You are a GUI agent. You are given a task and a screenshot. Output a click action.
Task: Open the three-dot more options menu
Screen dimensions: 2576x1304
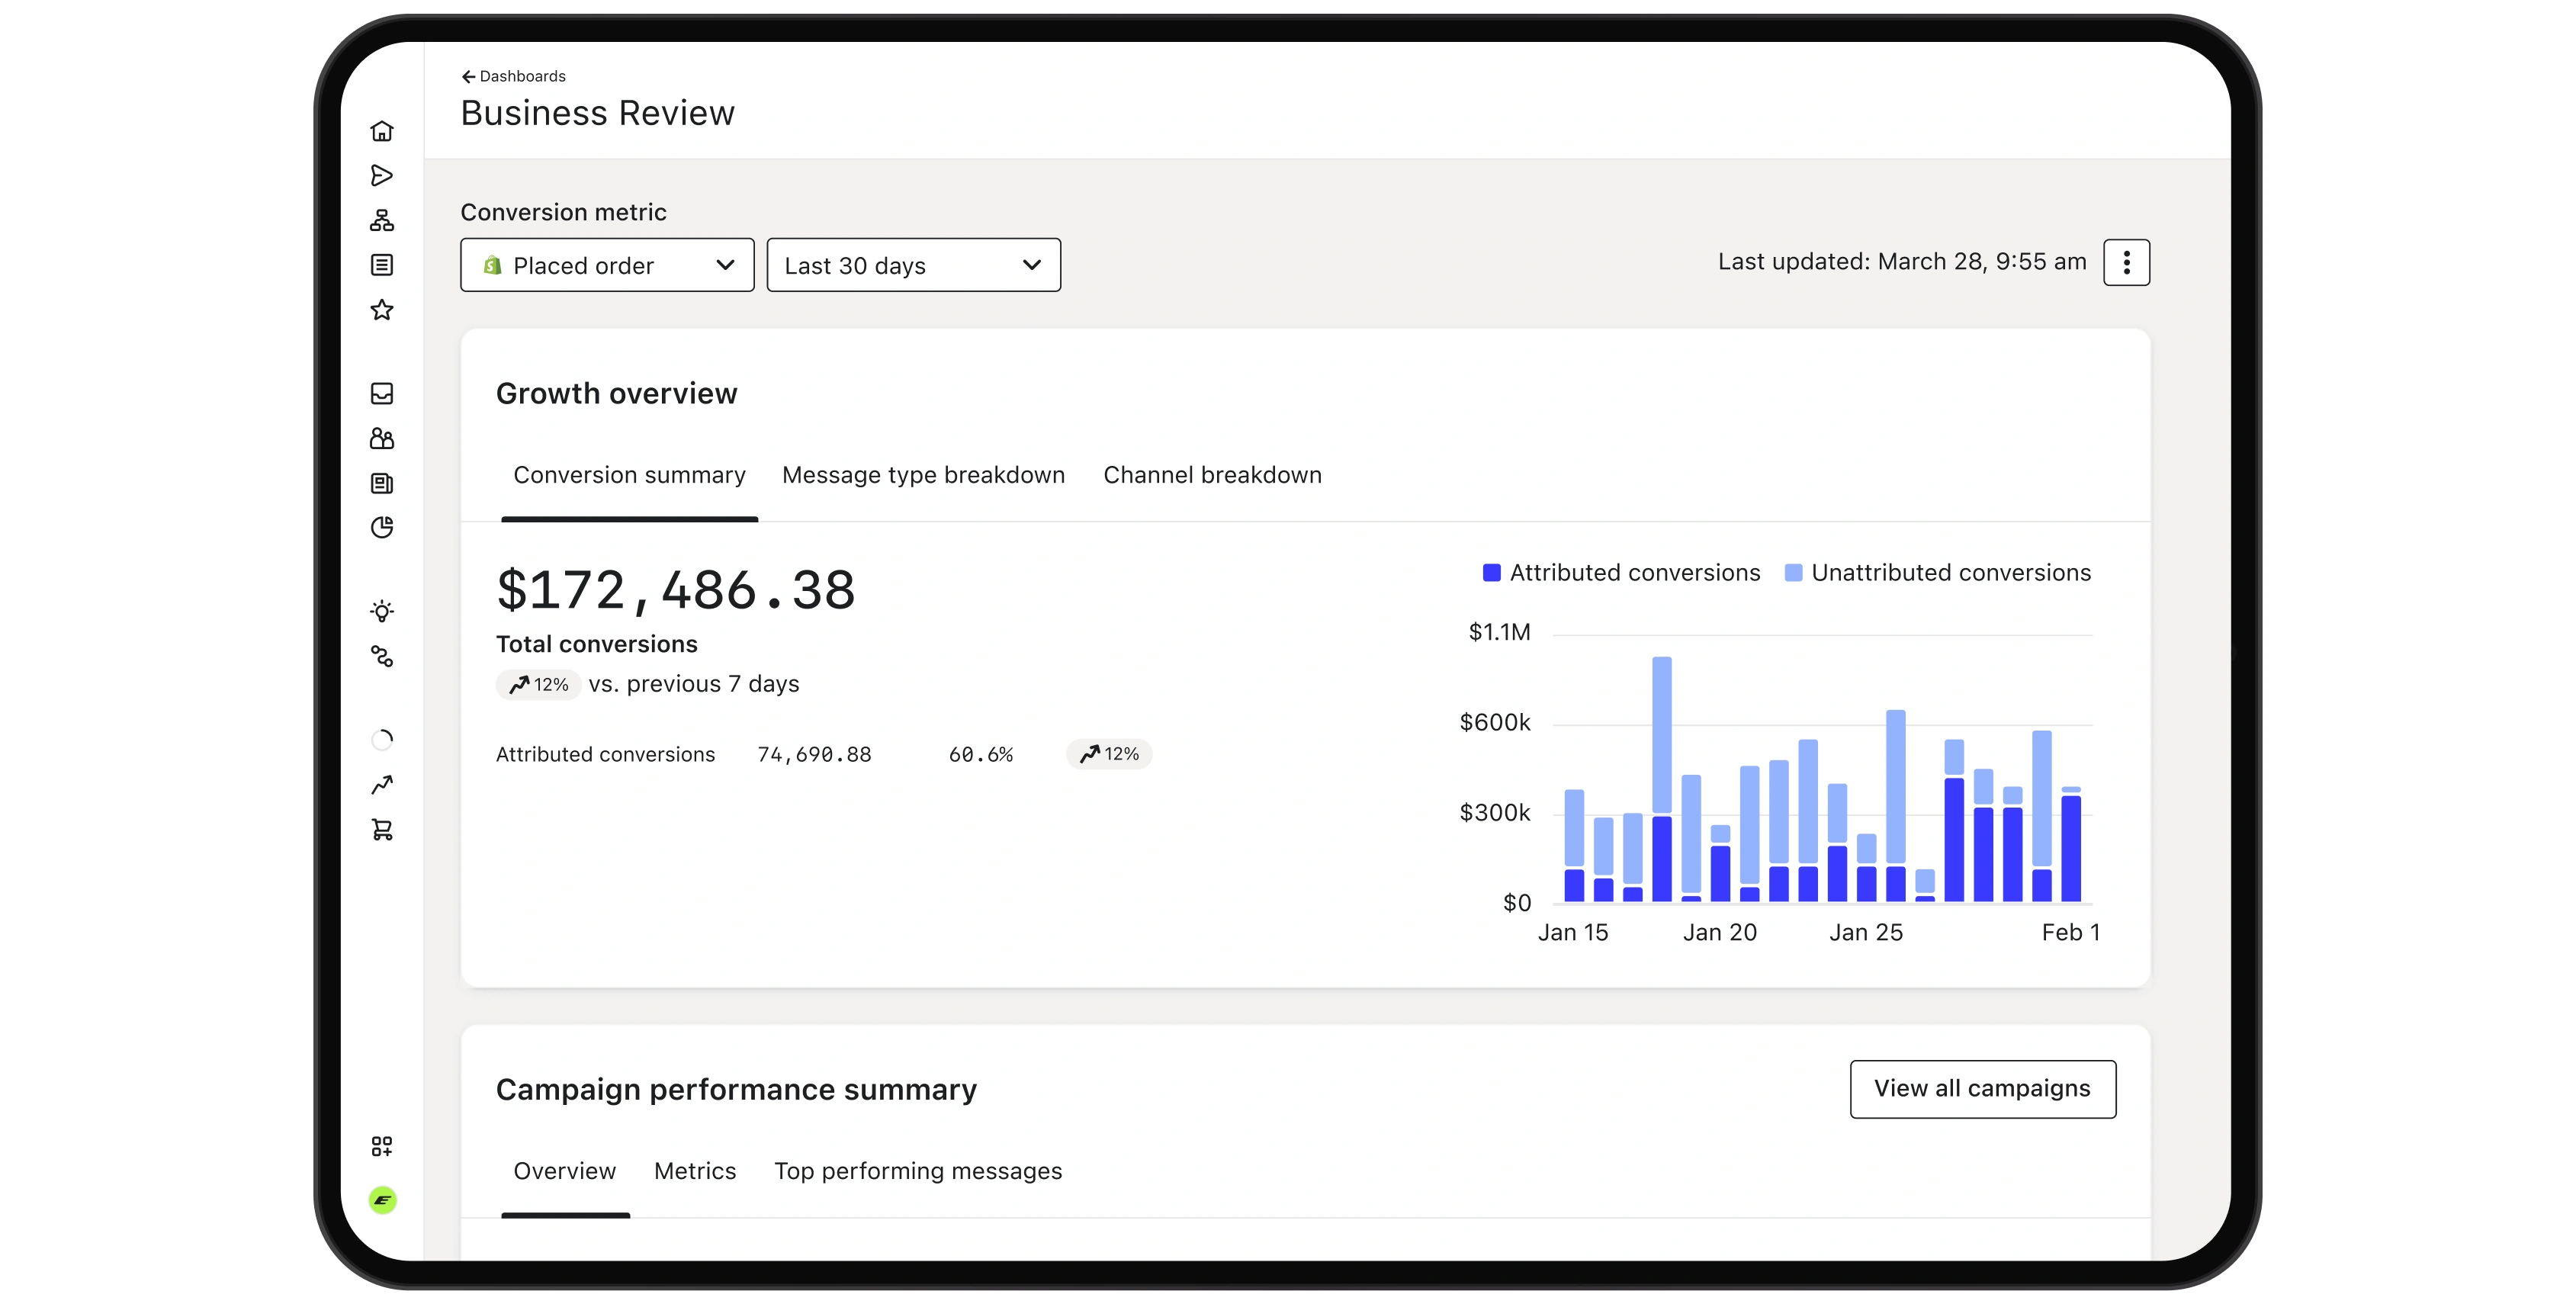click(x=2126, y=263)
